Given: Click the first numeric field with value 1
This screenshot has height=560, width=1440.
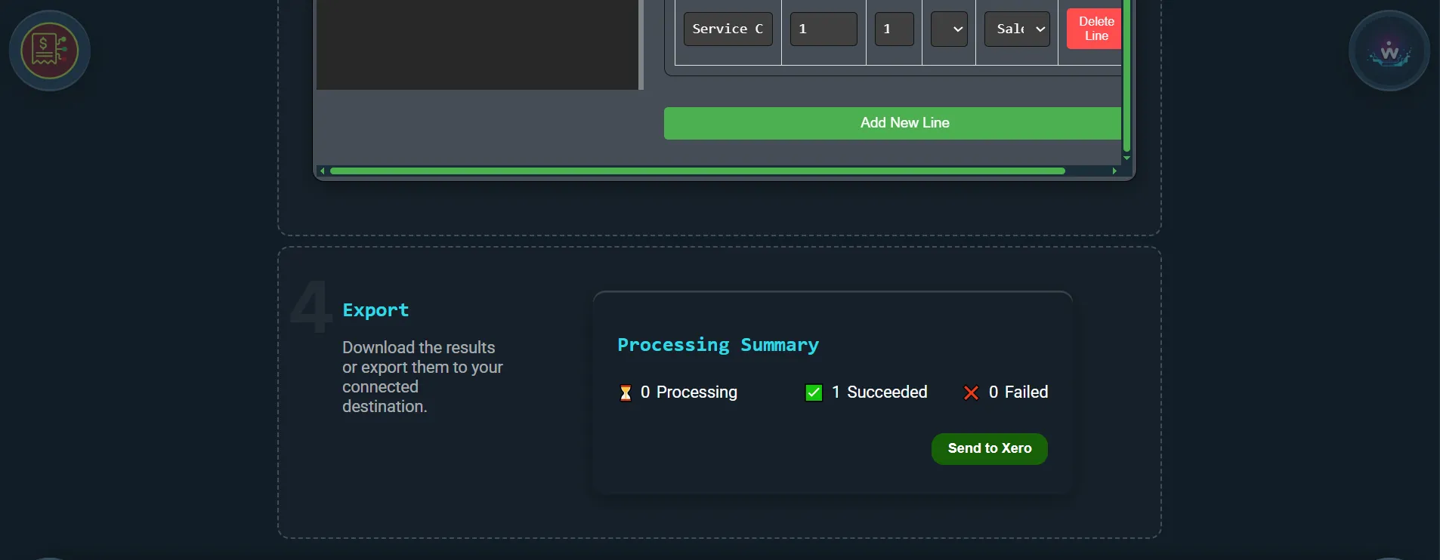Looking at the screenshot, I should (x=824, y=29).
